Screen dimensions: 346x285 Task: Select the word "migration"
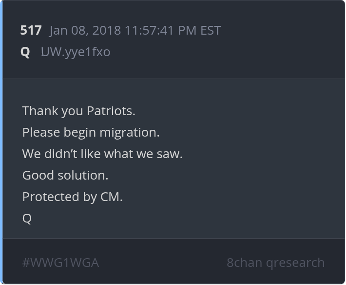click(x=129, y=132)
